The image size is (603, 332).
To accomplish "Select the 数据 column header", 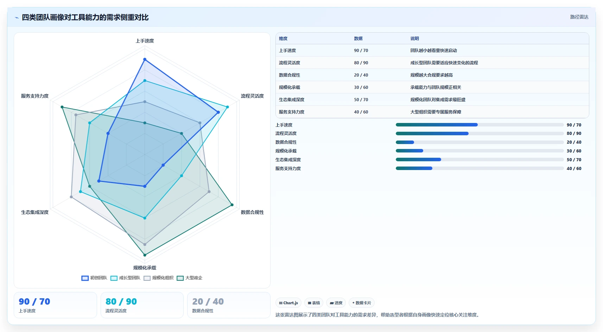I will click(358, 39).
